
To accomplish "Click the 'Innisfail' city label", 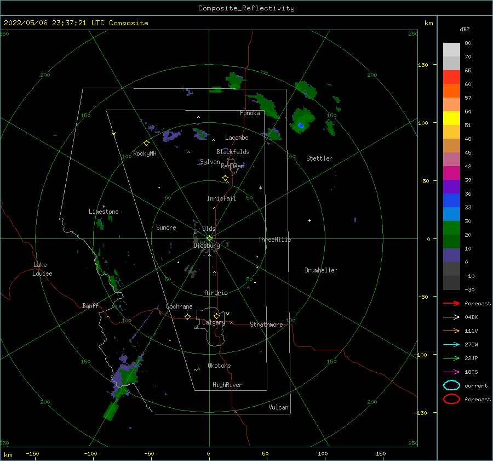I will 221,198.
